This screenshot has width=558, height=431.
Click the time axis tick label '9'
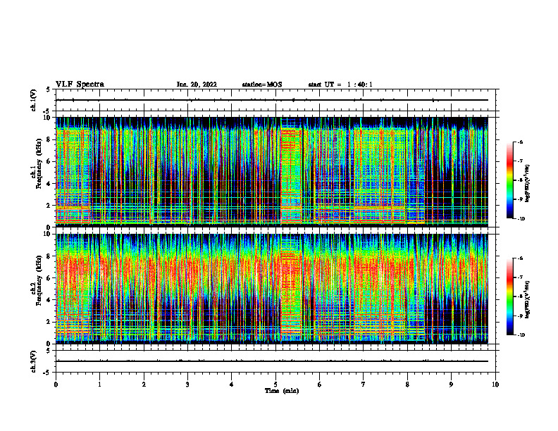(x=451, y=385)
